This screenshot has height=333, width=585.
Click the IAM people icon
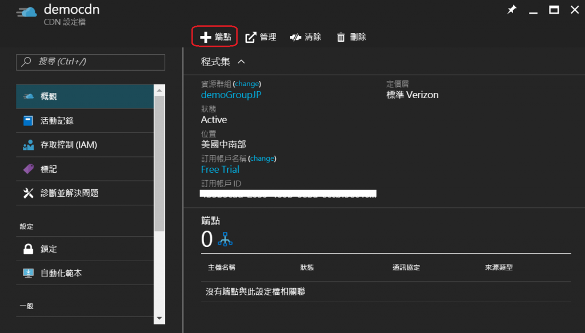point(28,145)
